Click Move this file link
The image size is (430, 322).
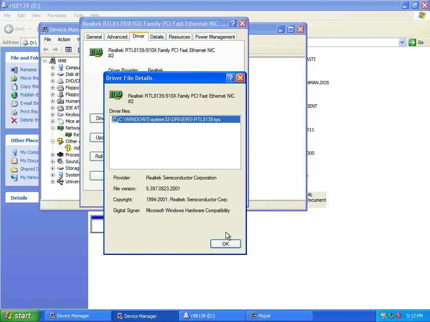(x=30, y=78)
